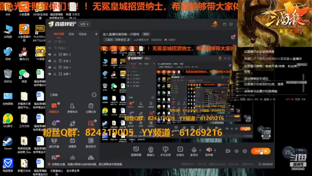Click the orange 关闭直播 button
This screenshot has height=176, width=312.
click(x=261, y=151)
